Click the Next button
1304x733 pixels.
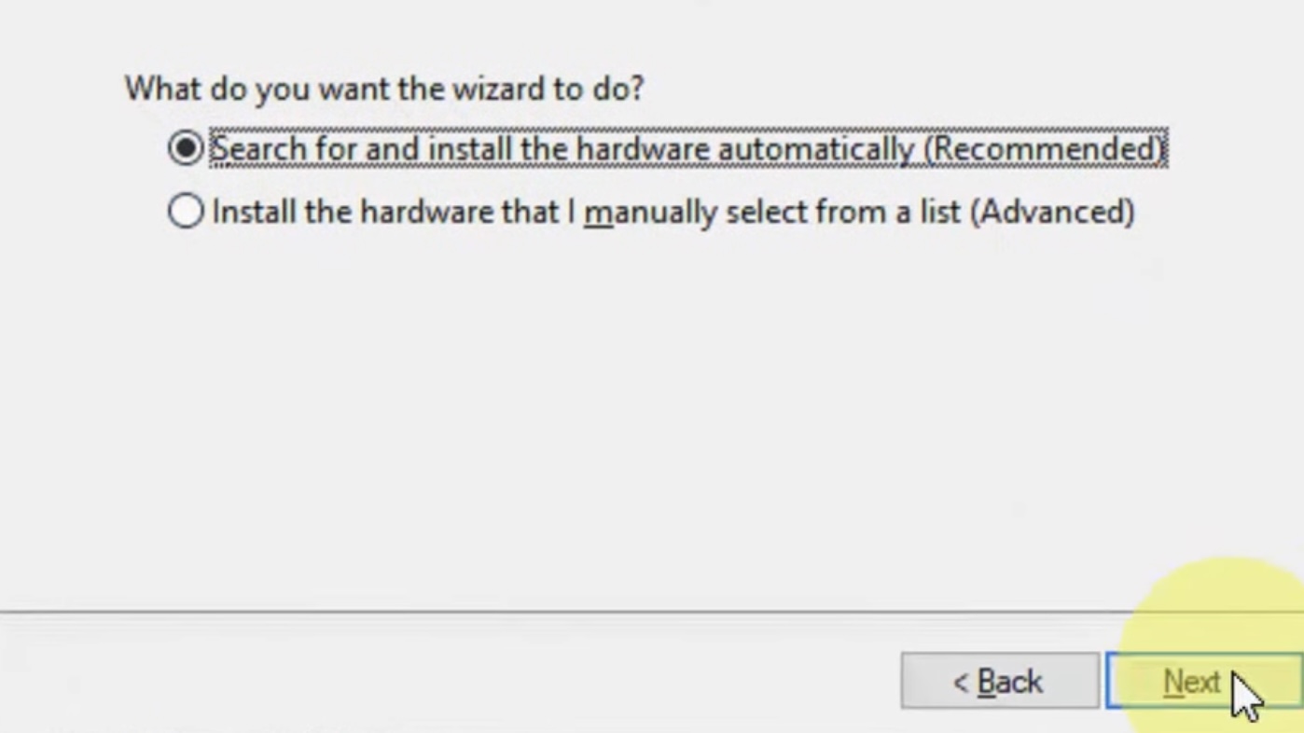pos(1203,682)
